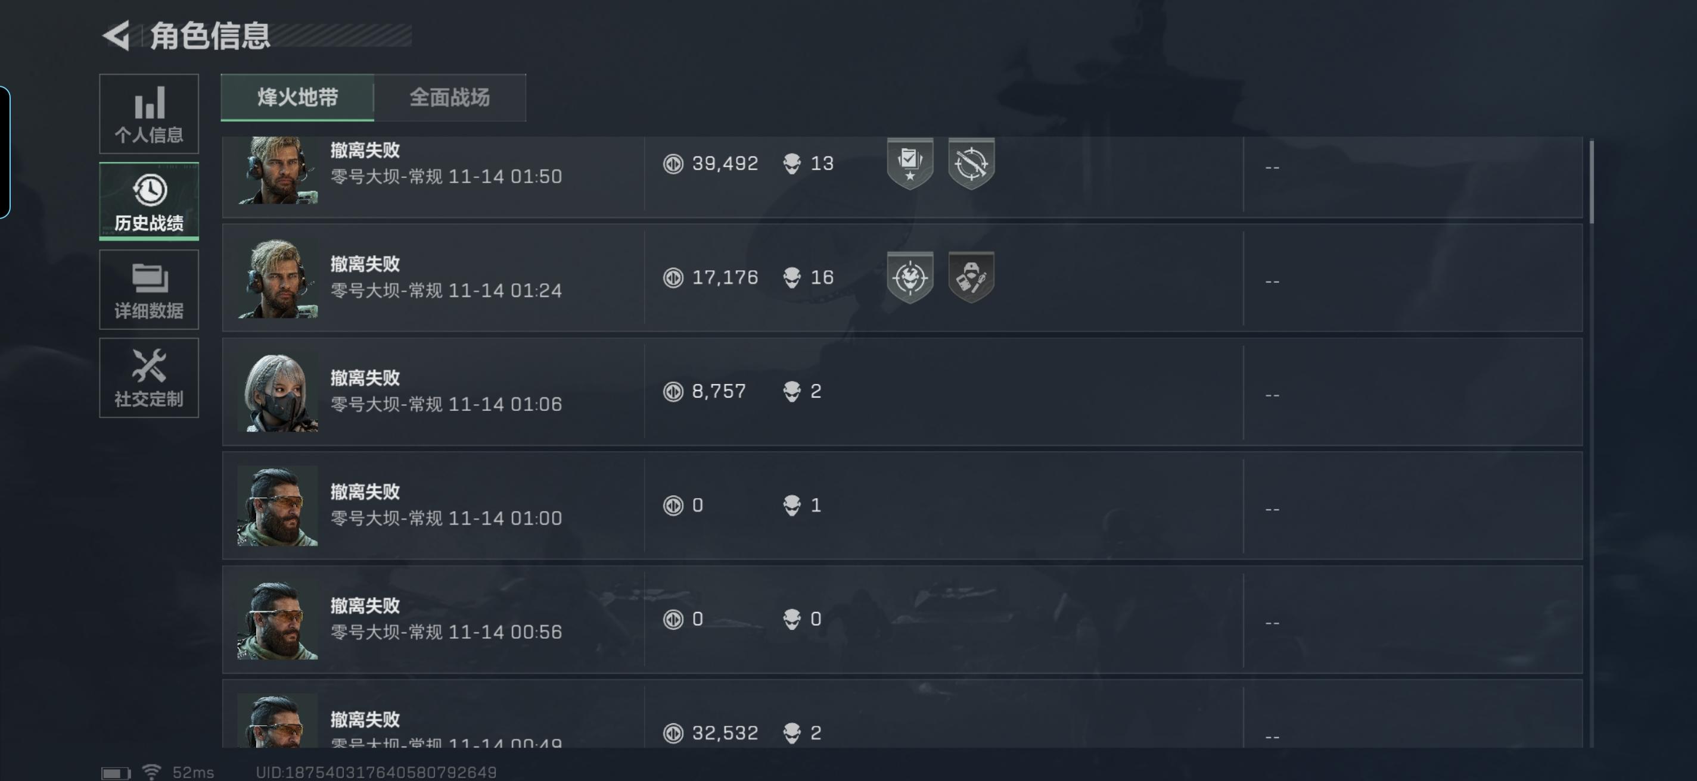1697x781 pixels.
Task: Click blond operator avatar in 01:24 match
Action: click(277, 277)
